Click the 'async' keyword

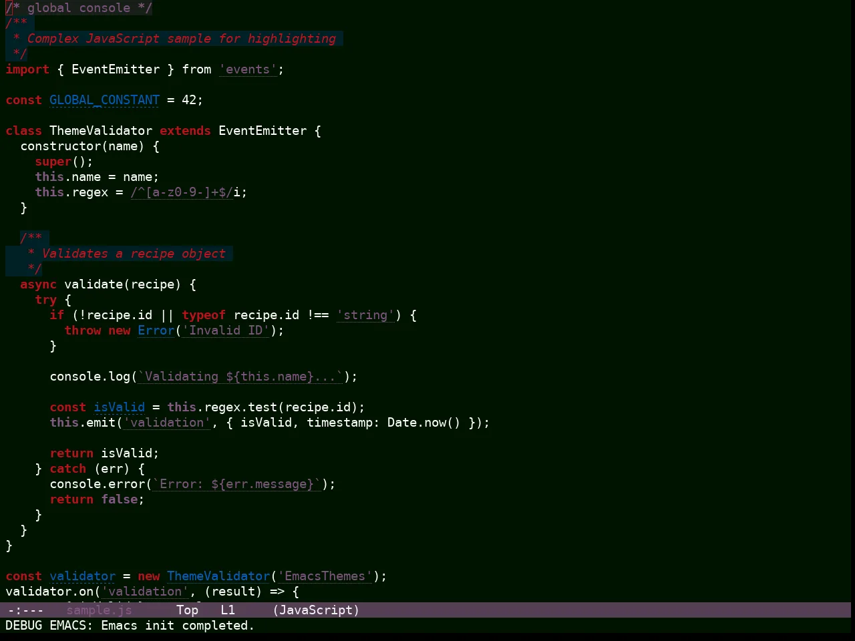point(38,284)
